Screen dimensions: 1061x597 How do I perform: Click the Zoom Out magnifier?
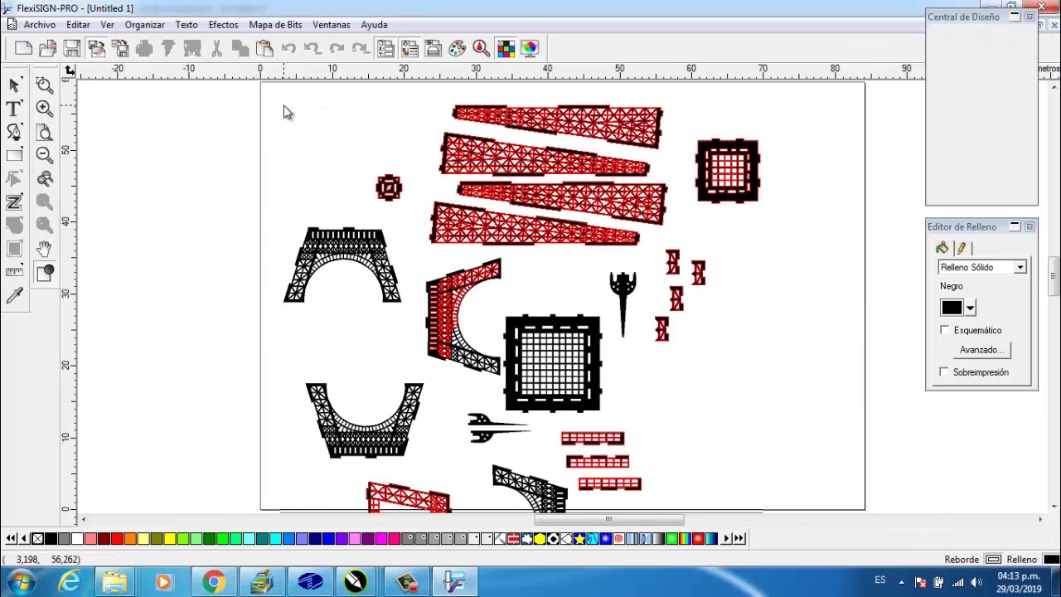[x=45, y=155]
